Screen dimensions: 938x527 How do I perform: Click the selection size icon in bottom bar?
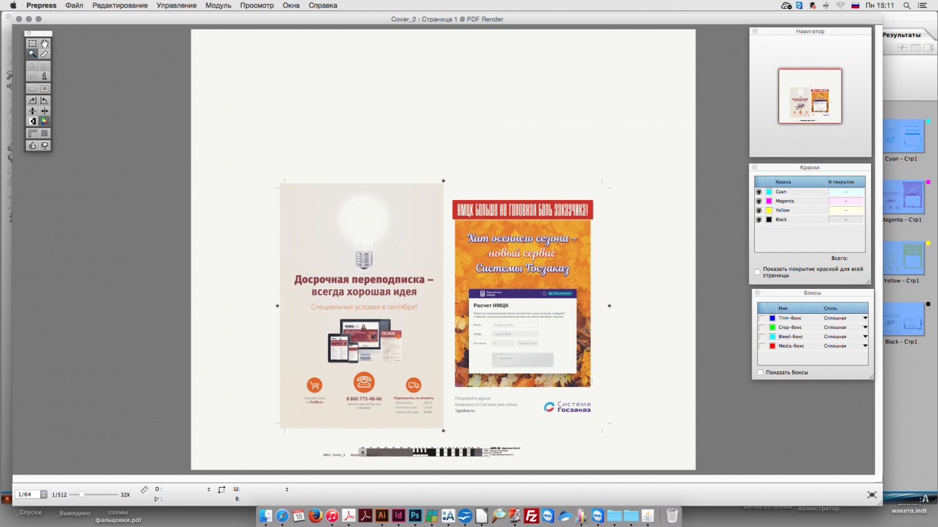click(221, 489)
